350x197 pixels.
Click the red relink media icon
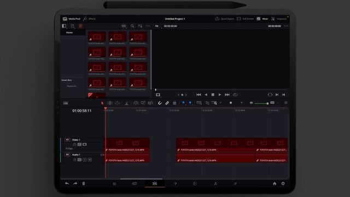pyautogui.click(x=80, y=26)
